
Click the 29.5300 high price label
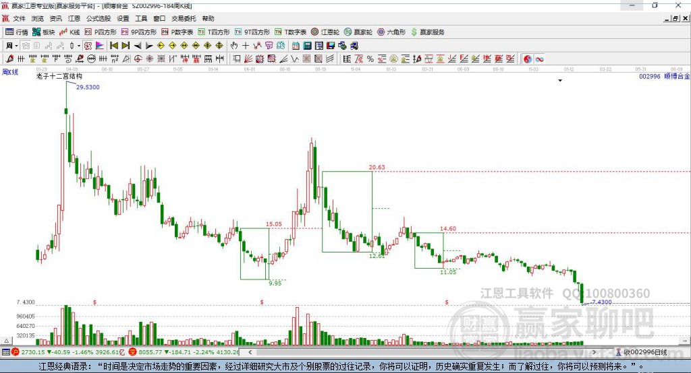88,87
